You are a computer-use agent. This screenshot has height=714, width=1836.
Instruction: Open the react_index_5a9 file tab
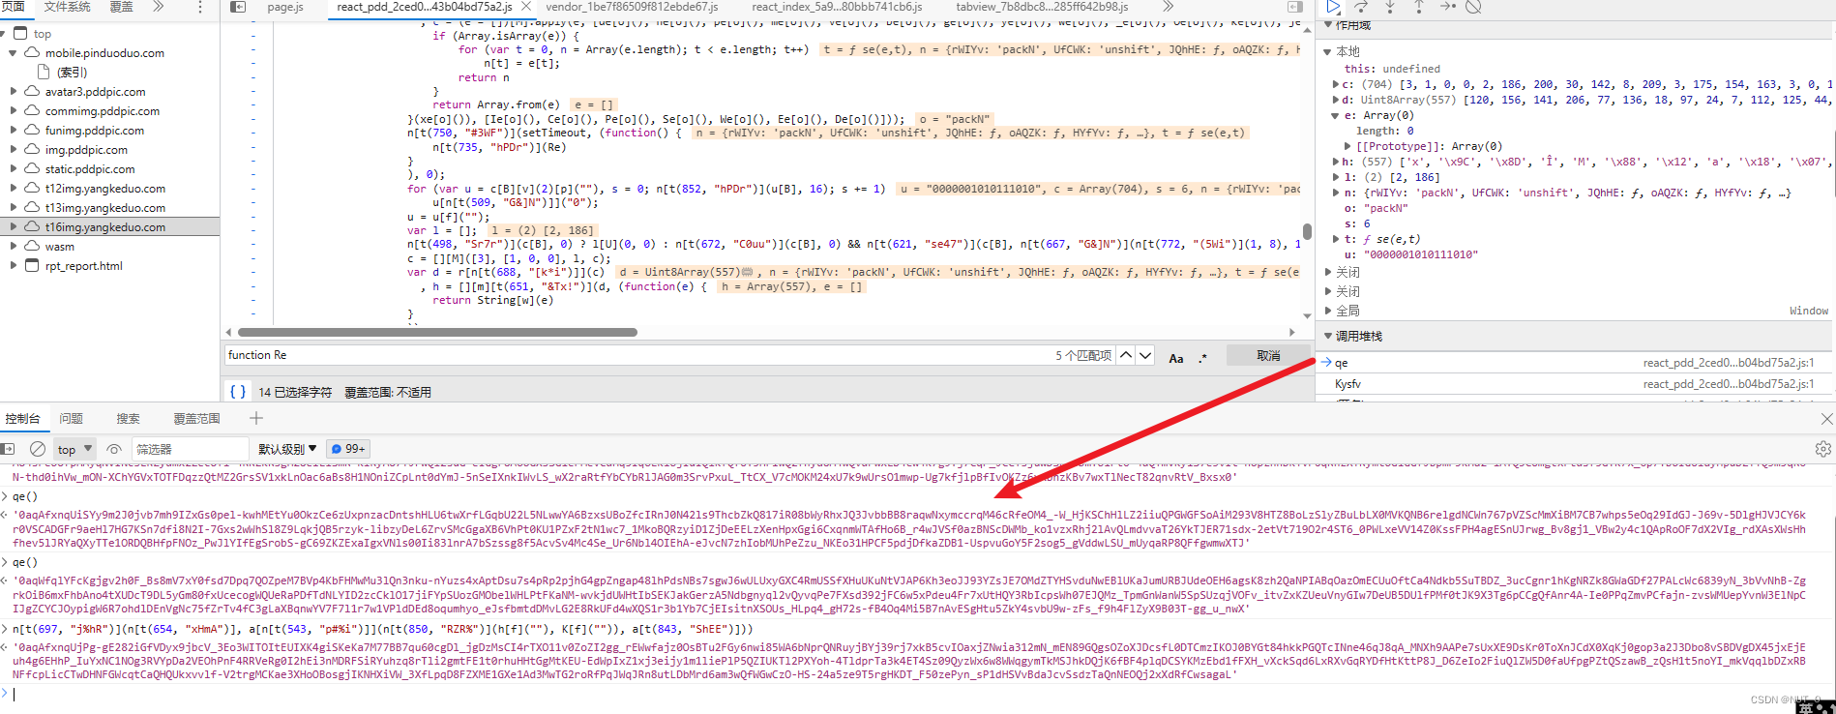point(837,7)
